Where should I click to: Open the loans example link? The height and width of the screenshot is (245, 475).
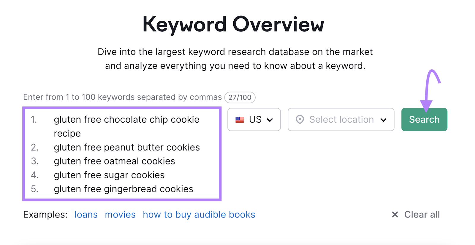86,214
